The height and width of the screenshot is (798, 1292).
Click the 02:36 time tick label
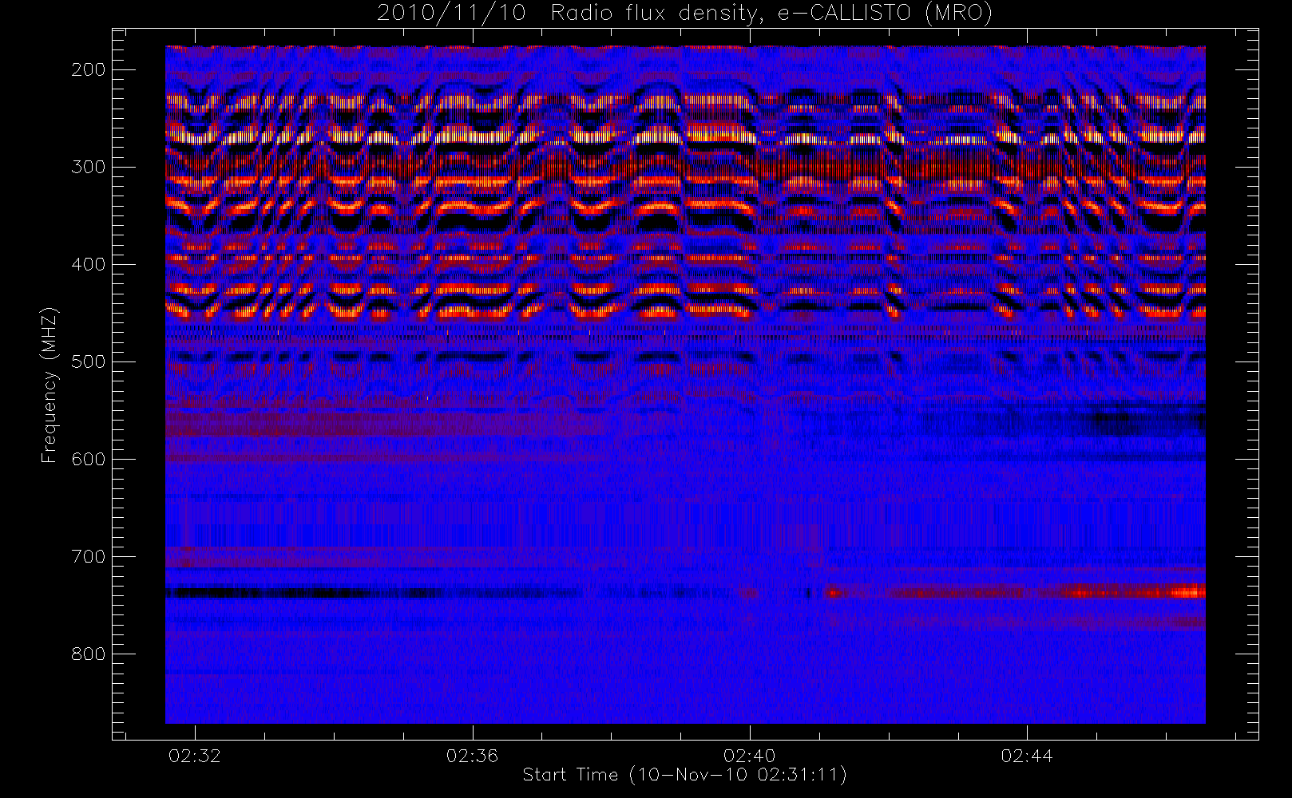point(472,756)
